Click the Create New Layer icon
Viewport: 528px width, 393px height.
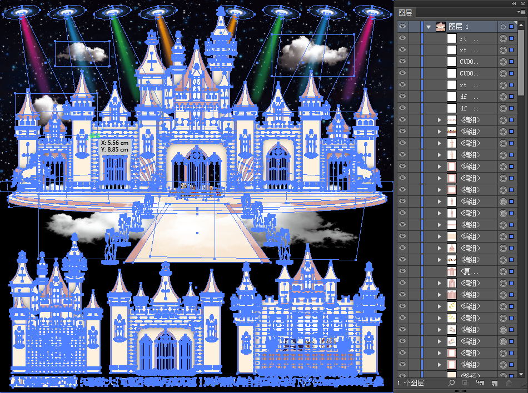click(x=494, y=383)
